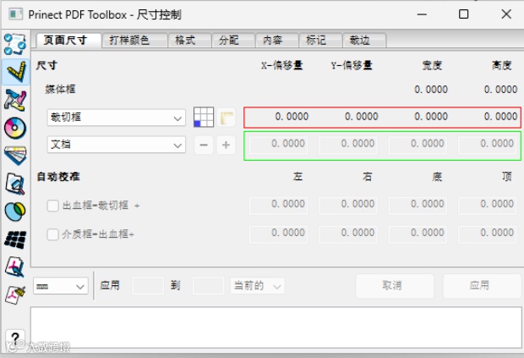Open the color swatch book tool
This screenshot has width=524, height=358.
pyautogui.click(x=15, y=156)
